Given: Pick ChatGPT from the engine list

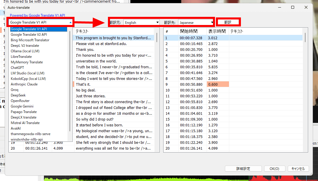Looking at the screenshot, I should (x=17, y=68).
